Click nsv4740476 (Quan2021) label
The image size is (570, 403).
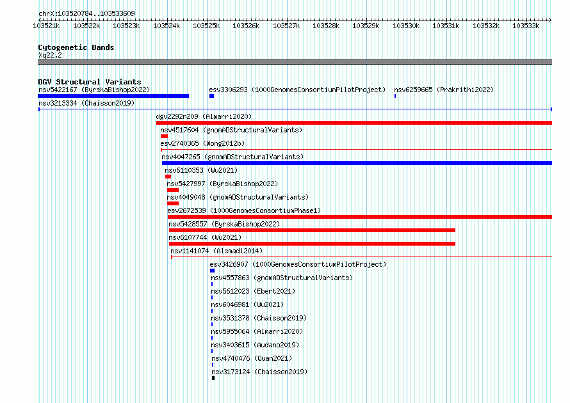point(252,358)
